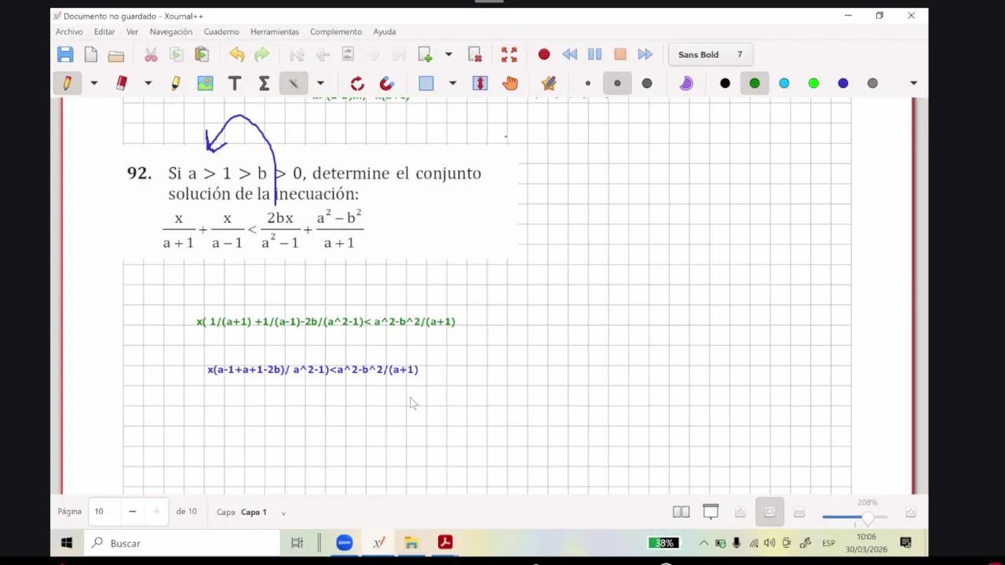
Task: Insert a new page after the current one
Action: click(x=425, y=55)
